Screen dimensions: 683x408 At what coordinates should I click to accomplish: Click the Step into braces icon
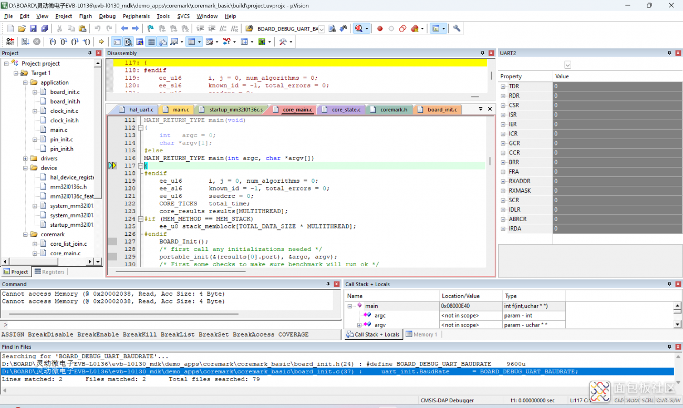[53, 41]
